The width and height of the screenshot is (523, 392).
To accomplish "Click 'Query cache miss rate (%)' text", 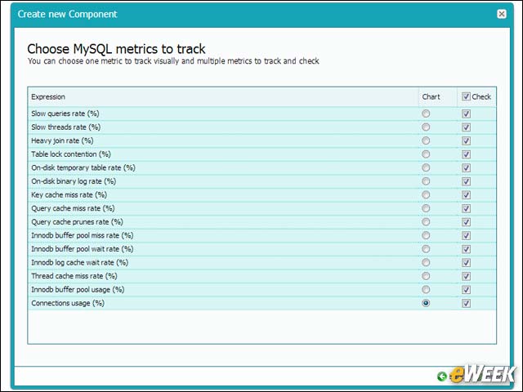I will pos(73,208).
